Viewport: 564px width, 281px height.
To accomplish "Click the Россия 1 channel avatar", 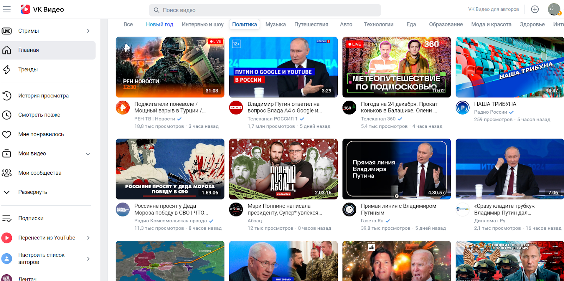I will pos(236,108).
